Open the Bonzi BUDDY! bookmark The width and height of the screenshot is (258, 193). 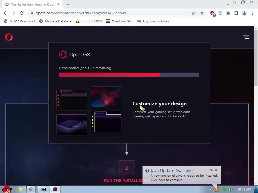(89, 21)
